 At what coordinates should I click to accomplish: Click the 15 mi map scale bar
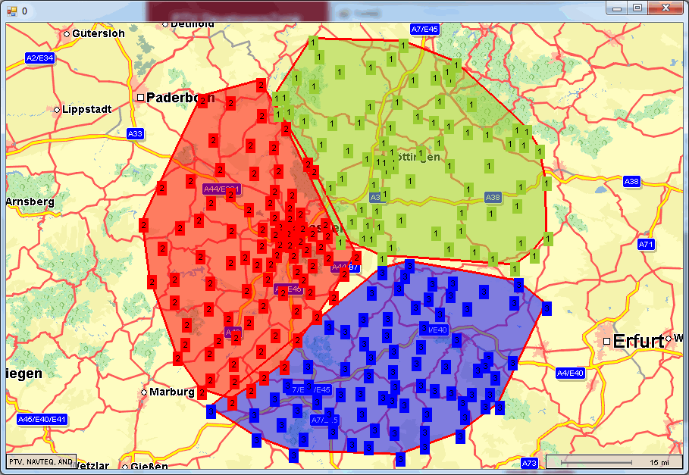point(614,461)
